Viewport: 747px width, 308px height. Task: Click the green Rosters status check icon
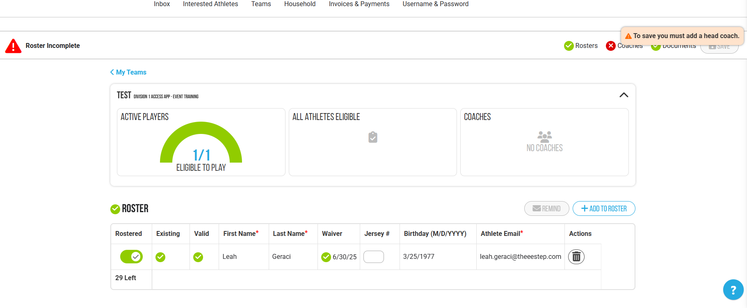[569, 45]
